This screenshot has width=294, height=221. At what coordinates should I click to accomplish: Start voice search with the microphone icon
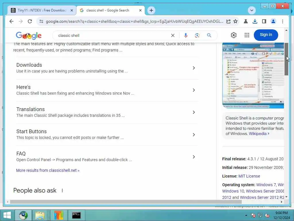[186, 35]
